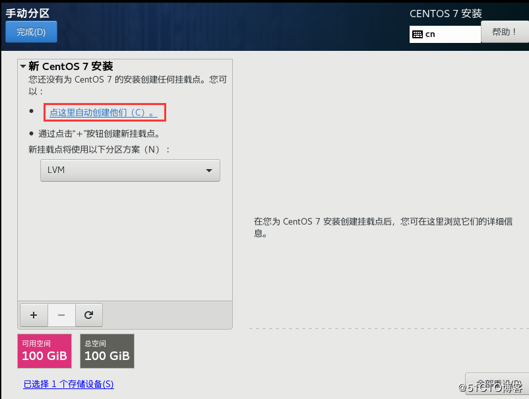The width and height of the screenshot is (529, 399).
Task: Click the cn keyboard layout indicator field
Action: click(445, 34)
